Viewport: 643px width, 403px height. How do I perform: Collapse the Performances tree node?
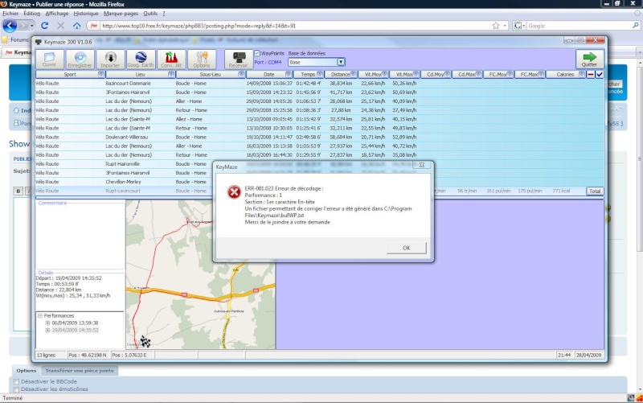click(x=40, y=315)
